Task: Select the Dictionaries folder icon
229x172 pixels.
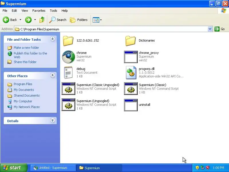Action: pos(131,41)
